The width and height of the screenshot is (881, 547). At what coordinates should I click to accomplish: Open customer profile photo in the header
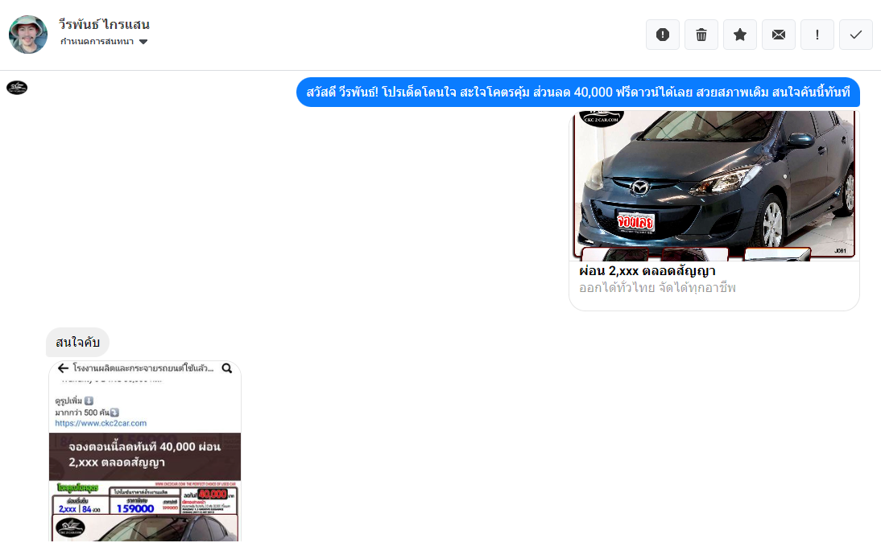28,35
